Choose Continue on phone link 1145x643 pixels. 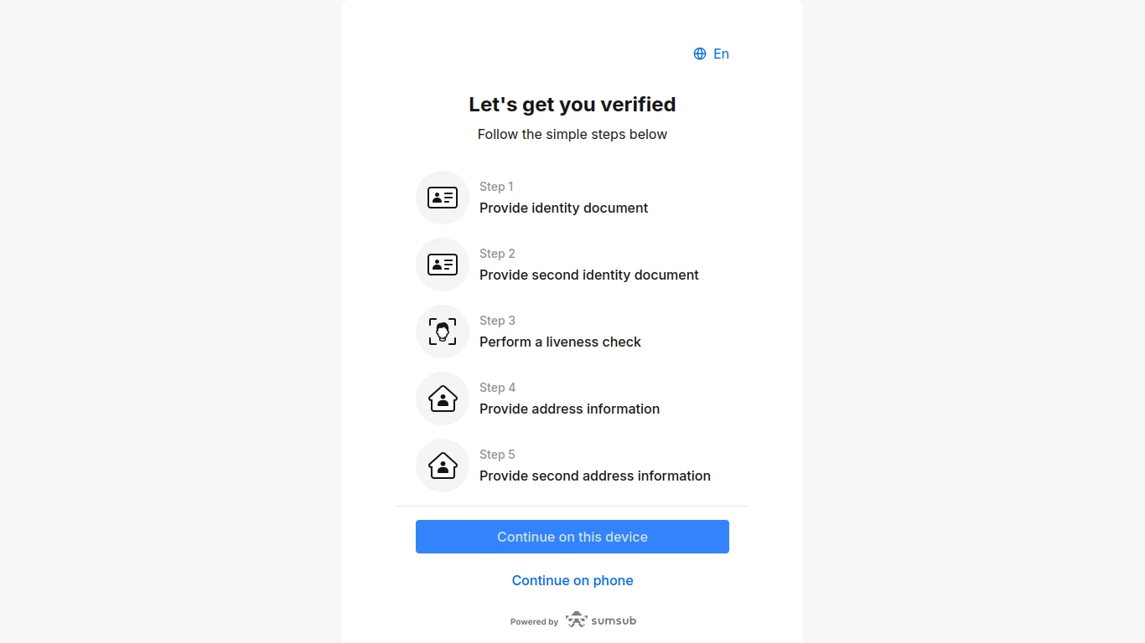[572, 580]
